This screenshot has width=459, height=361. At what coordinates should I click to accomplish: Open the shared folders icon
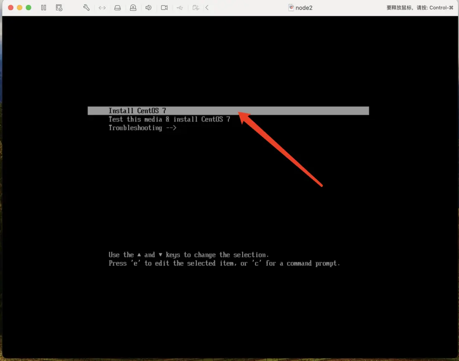pos(196,8)
